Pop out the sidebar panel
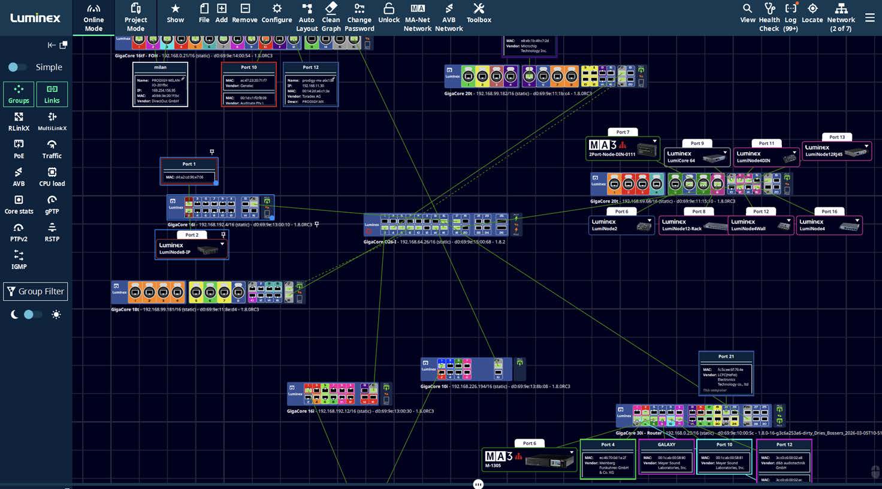This screenshot has height=489, width=882. click(x=64, y=45)
